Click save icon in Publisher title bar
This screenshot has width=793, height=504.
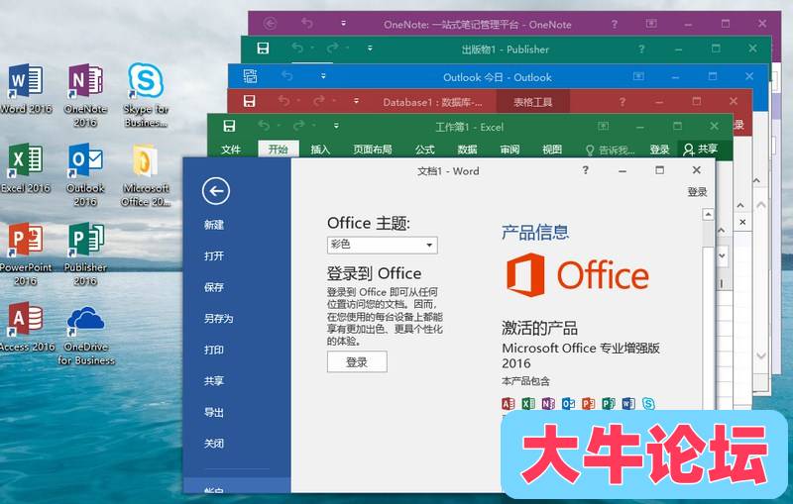tap(263, 49)
